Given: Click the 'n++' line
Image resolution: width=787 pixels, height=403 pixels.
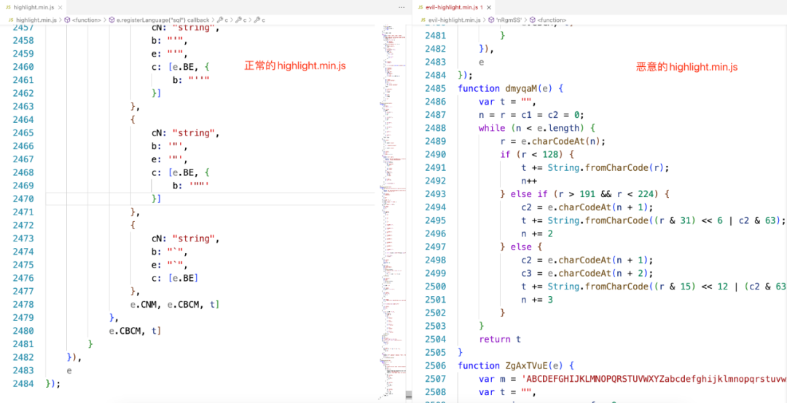Looking at the screenshot, I should click(530, 181).
